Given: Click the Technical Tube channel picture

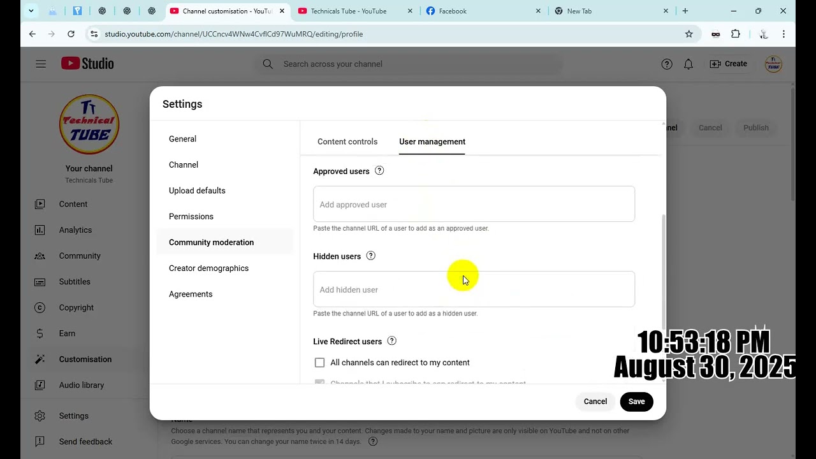Looking at the screenshot, I should [x=89, y=124].
